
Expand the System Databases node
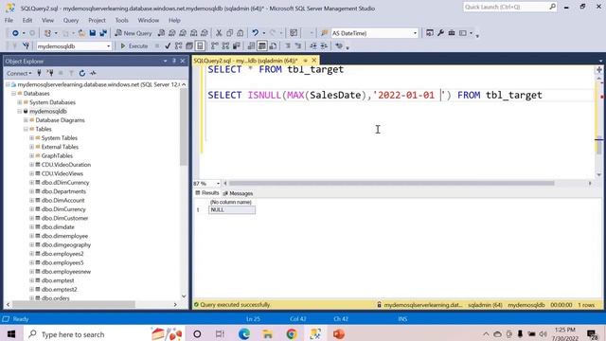click(x=20, y=102)
